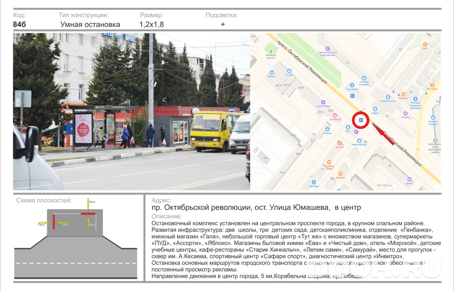Click the bus stop icon below Сад цветов
Image resolution: width=454 pixels, height=291 pixels.
[x=352, y=95]
